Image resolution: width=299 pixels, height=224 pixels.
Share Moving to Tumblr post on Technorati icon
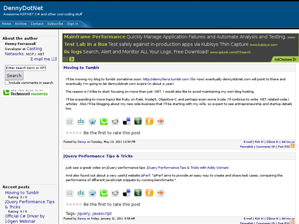(x=104, y=121)
